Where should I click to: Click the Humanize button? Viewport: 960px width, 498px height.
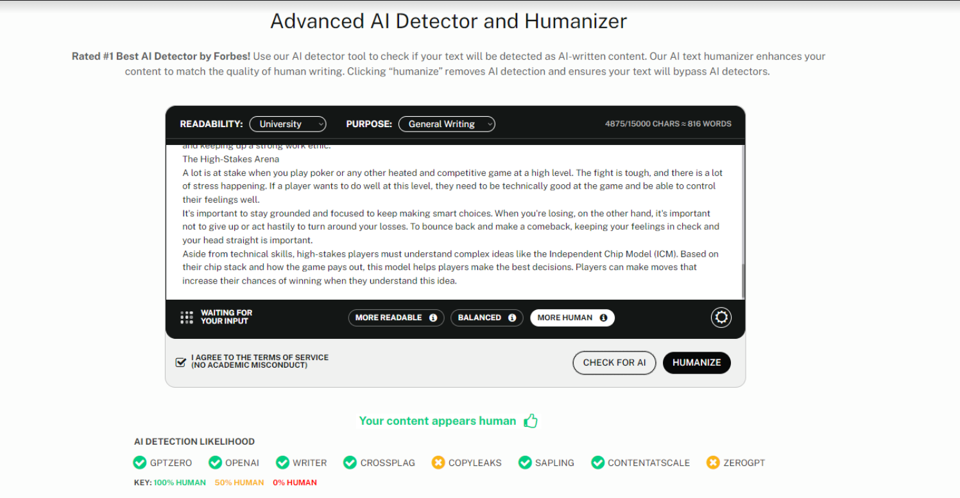[x=696, y=363]
